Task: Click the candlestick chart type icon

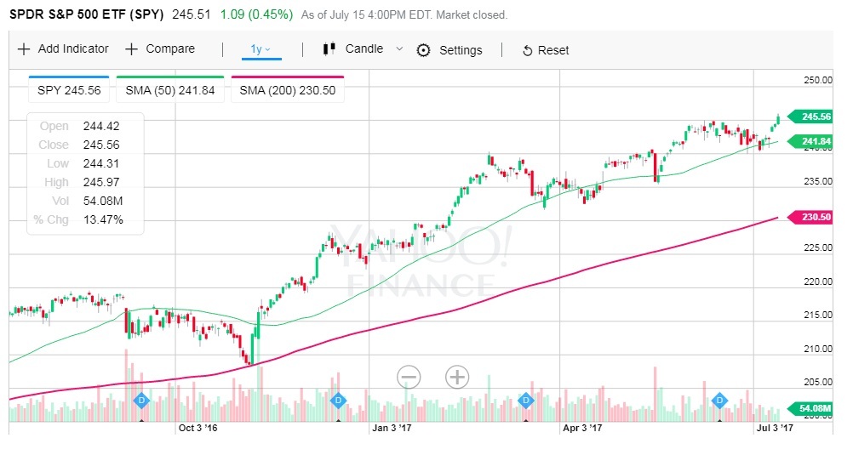Action: pyautogui.click(x=329, y=49)
